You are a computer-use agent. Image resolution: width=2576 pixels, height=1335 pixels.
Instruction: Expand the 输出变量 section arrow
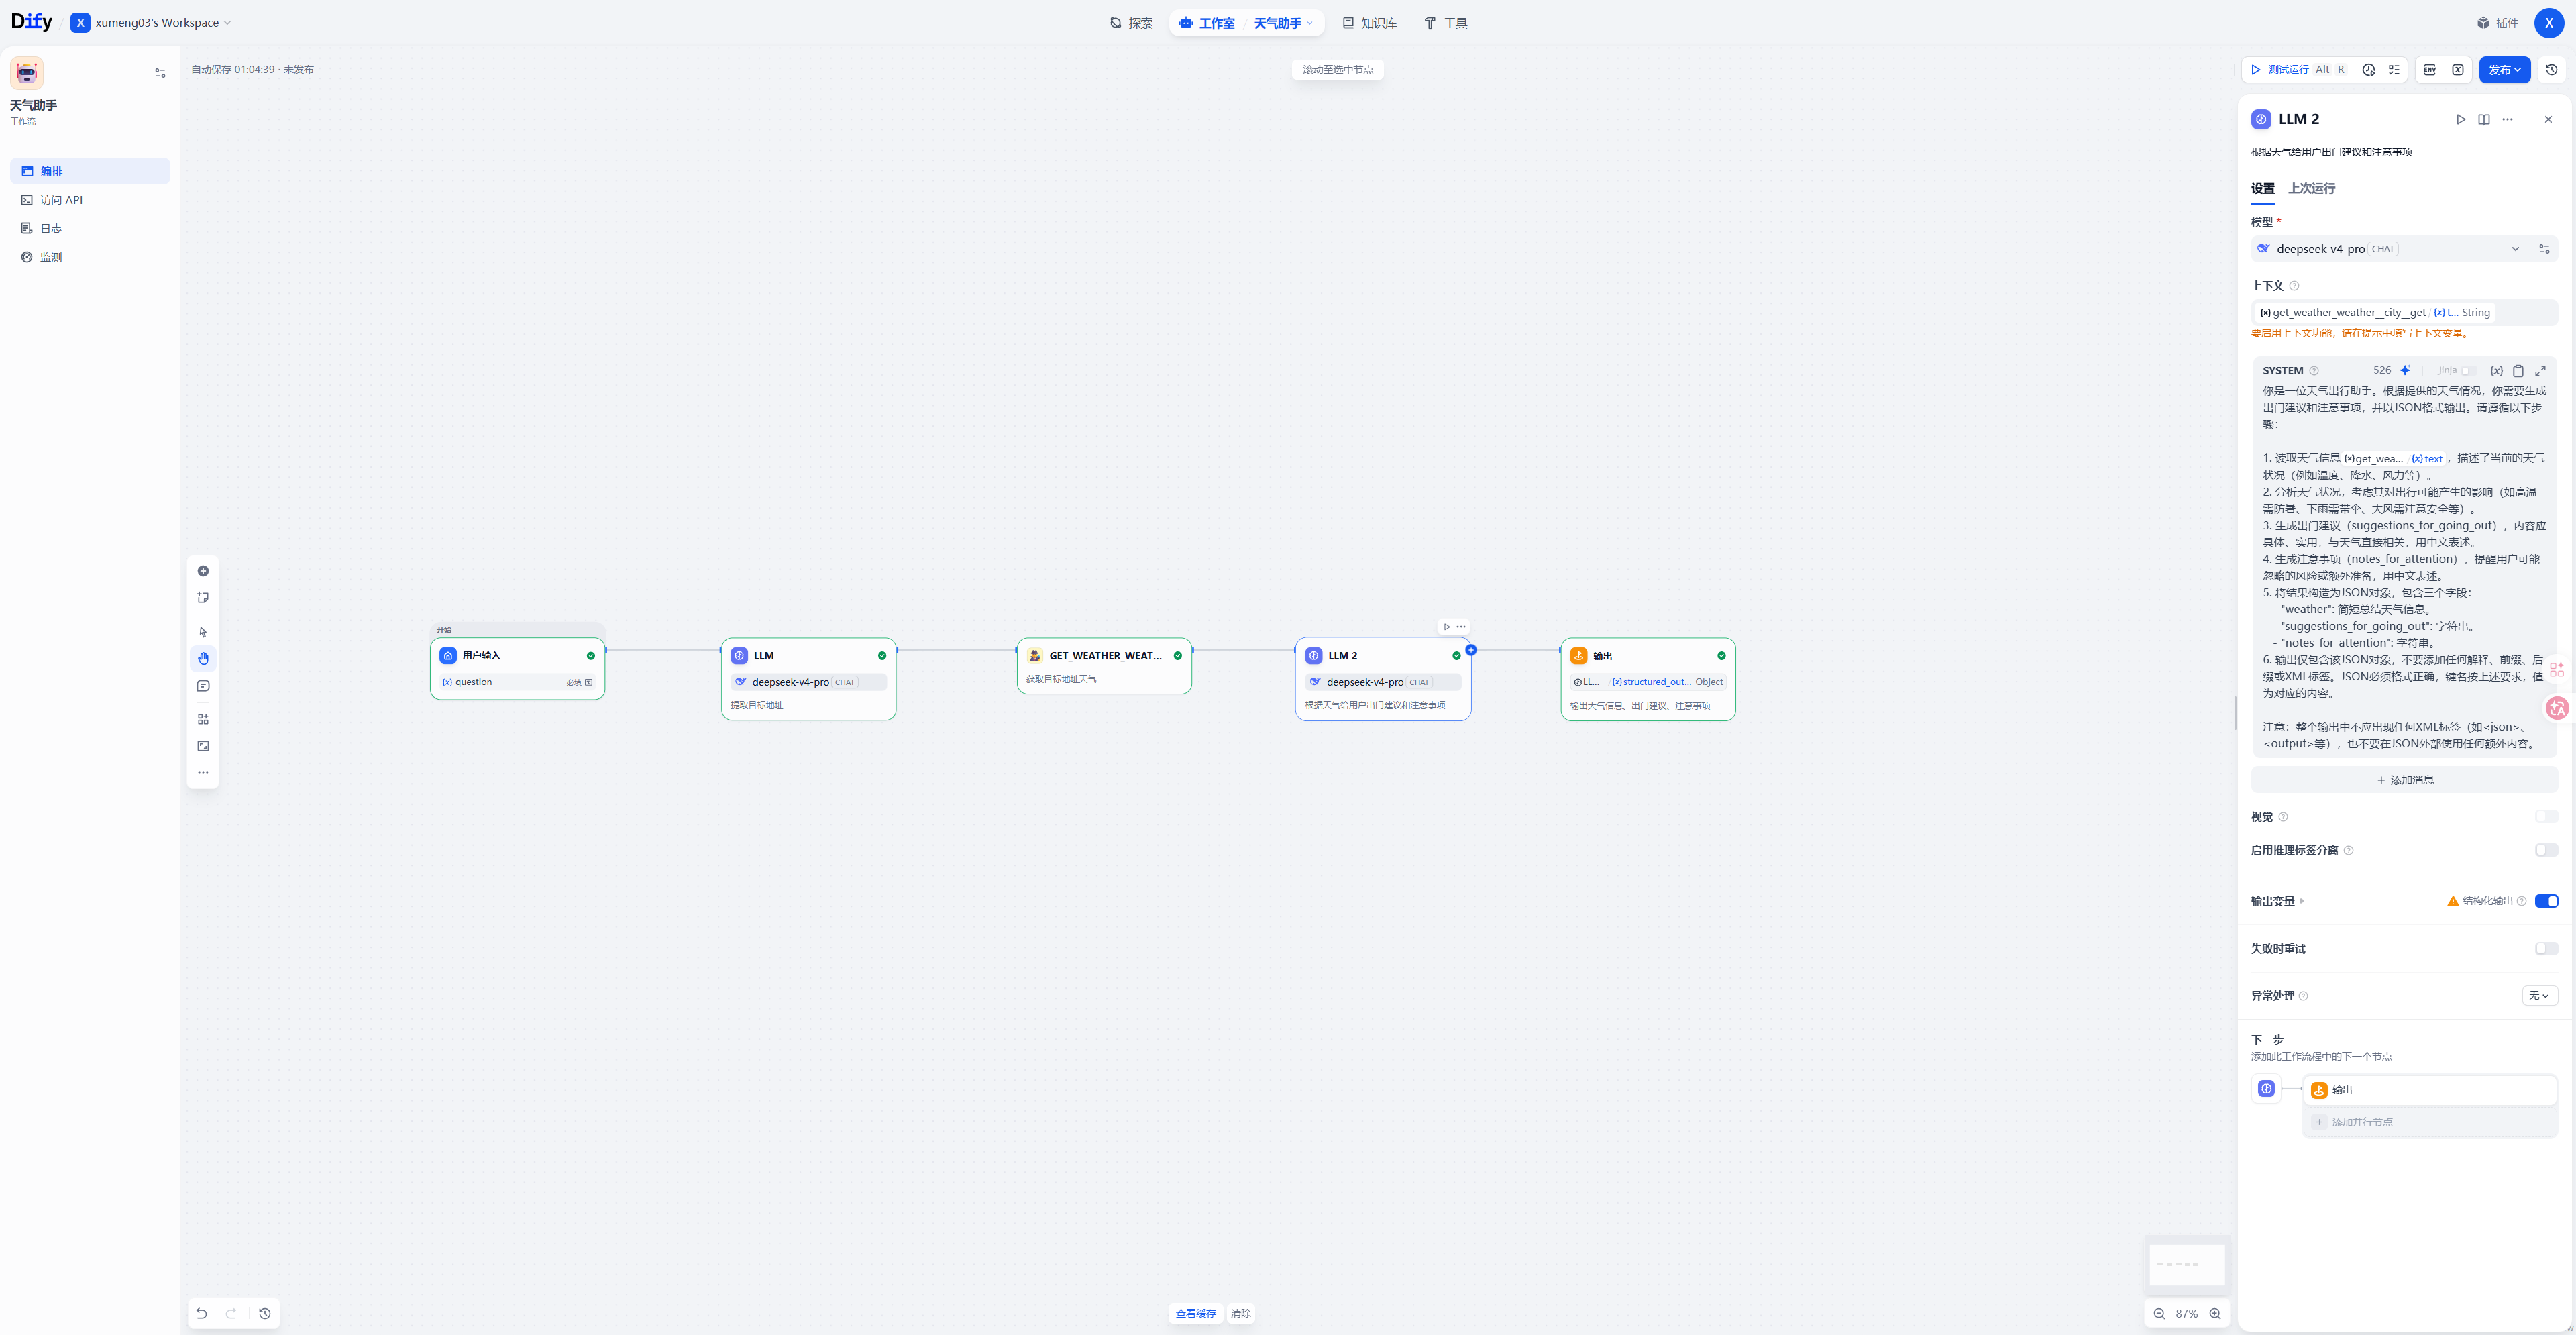[2302, 901]
